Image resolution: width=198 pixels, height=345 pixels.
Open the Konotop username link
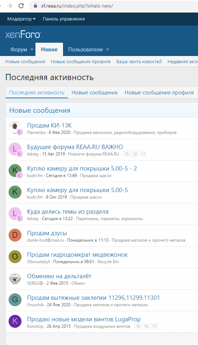pyautogui.click(x=35, y=326)
